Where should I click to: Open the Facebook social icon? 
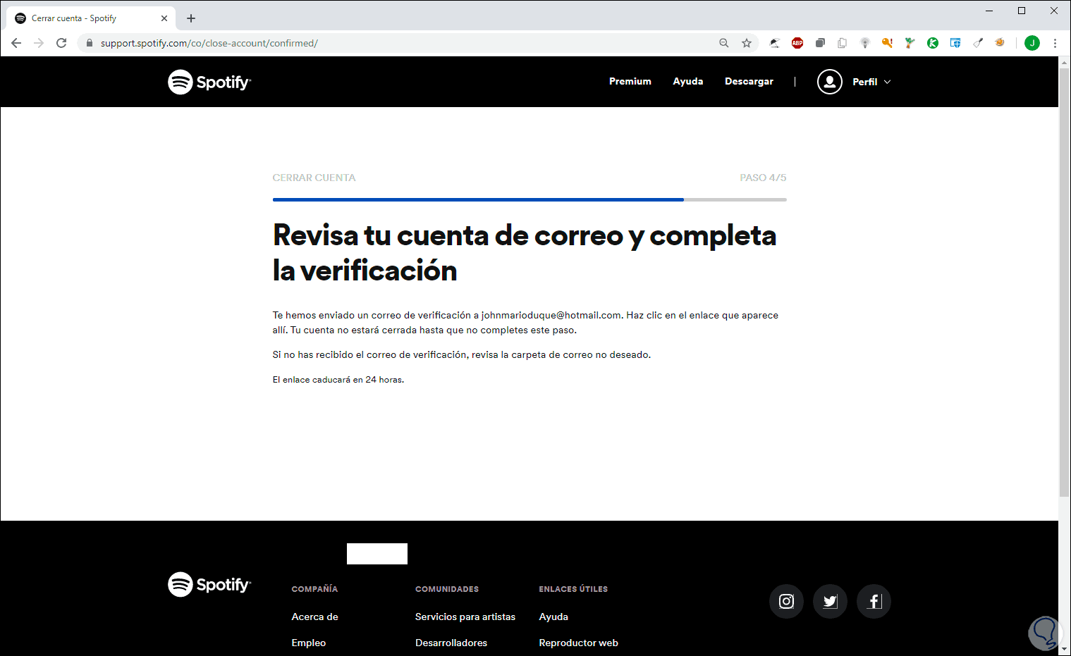click(874, 601)
